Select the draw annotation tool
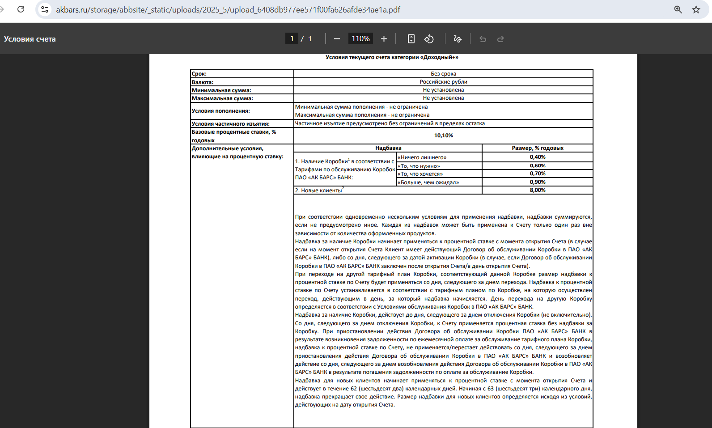712x428 pixels. tap(457, 39)
